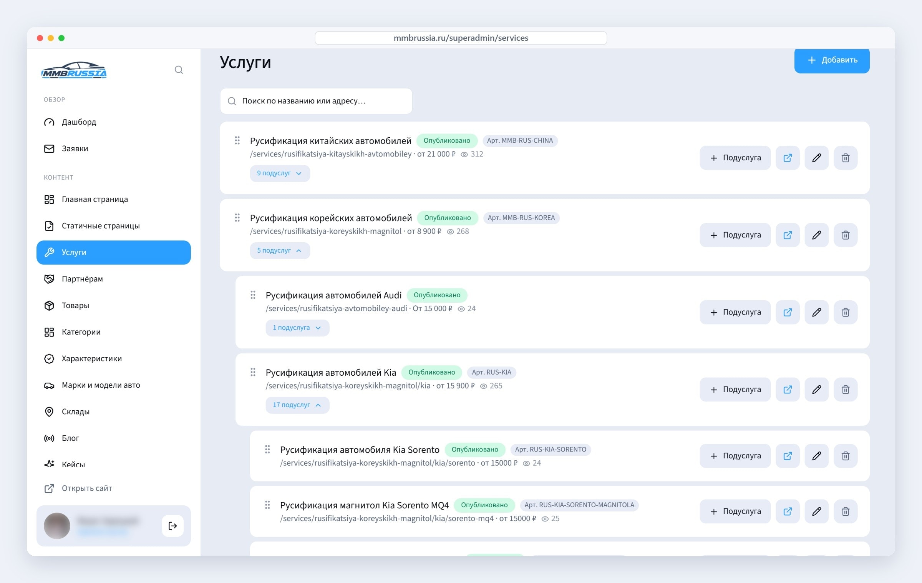This screenshot has height=583, width=922.
Task: Delete Русификация магнитол Kia Sorento MQ4
Action: pyautogui.click(x=846, y=511)
